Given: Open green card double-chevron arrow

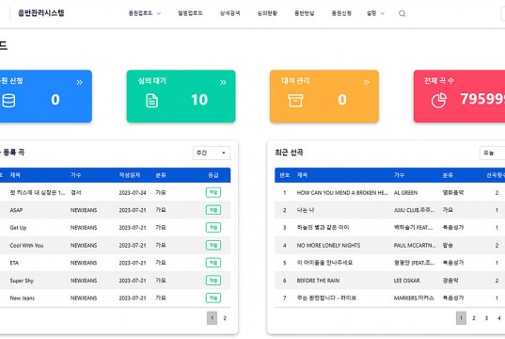Looking at the screenshot, I should (x=223, y=82).
